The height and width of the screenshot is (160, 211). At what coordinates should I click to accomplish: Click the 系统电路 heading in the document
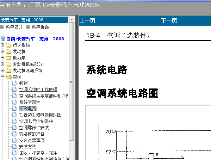[107, 70]
